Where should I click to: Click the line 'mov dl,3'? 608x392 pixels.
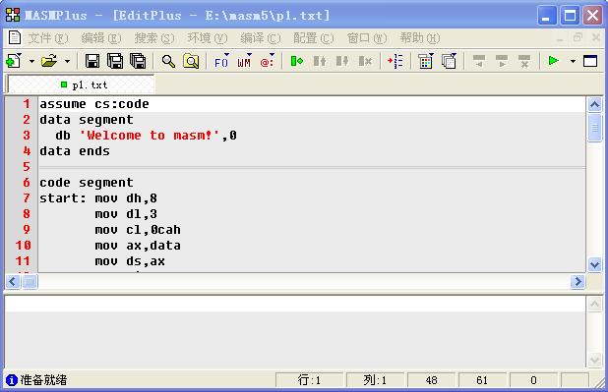pyautogui.click(x=126, y=214)
